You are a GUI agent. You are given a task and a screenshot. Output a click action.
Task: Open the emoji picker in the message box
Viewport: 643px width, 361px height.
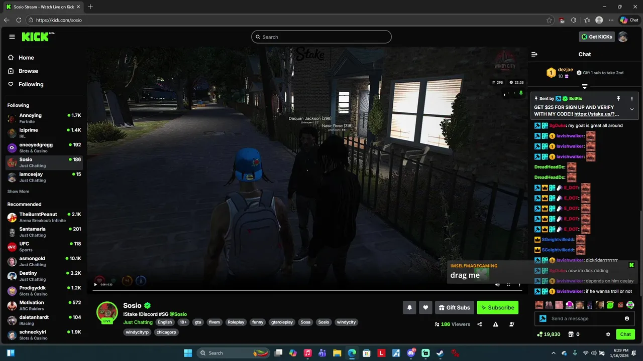[x=627, y=318]
